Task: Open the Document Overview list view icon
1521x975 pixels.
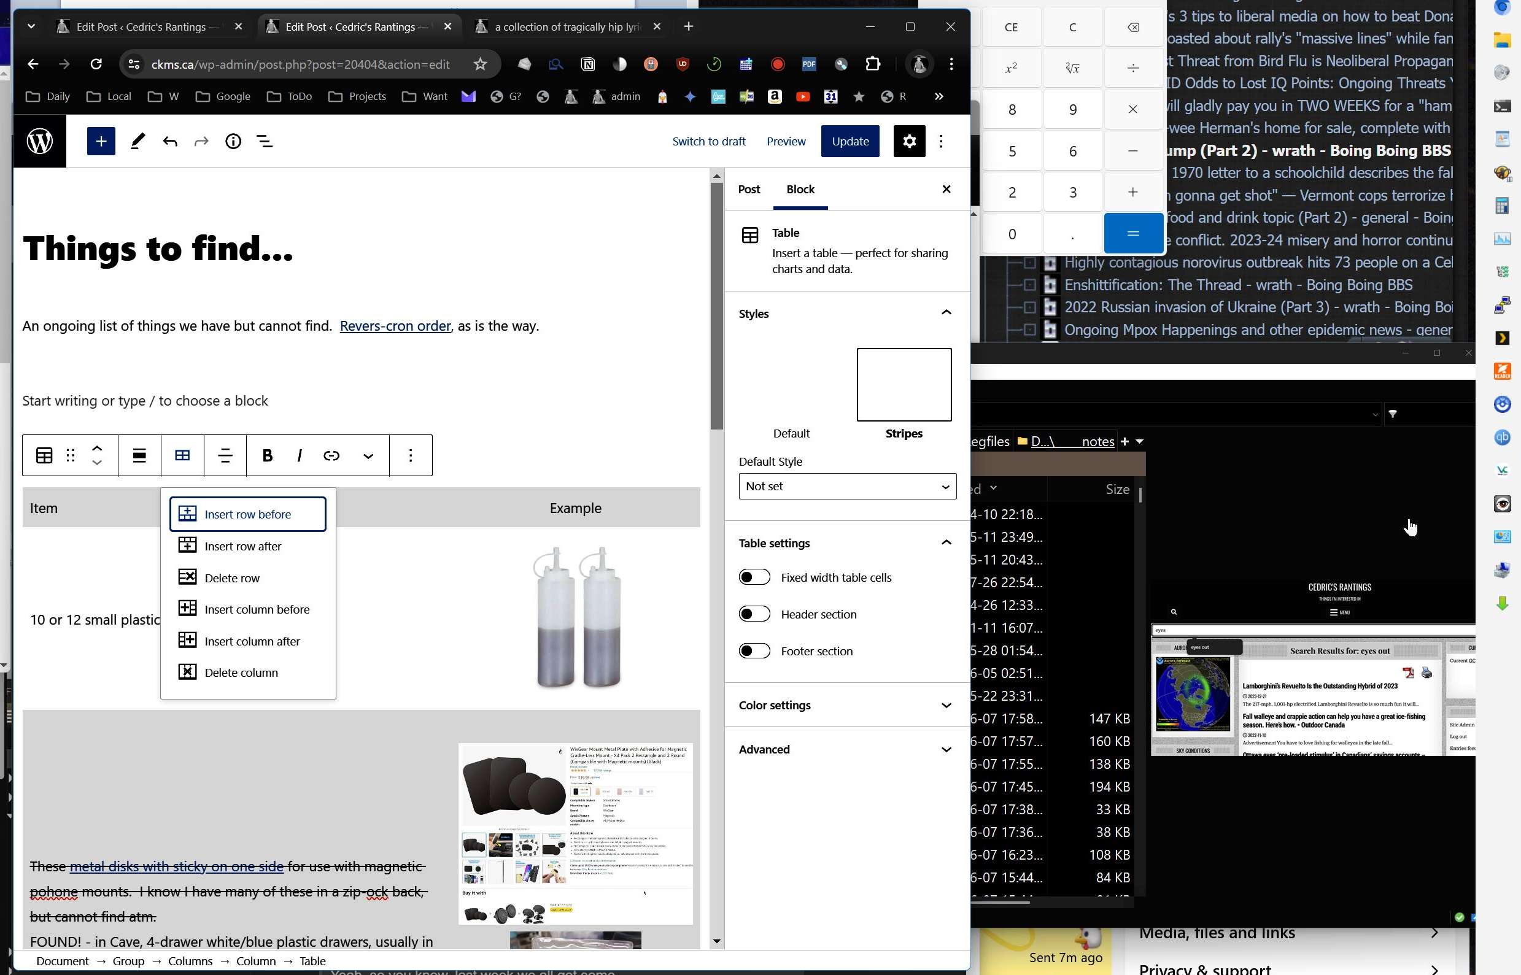Action: [x=265, y=141]
